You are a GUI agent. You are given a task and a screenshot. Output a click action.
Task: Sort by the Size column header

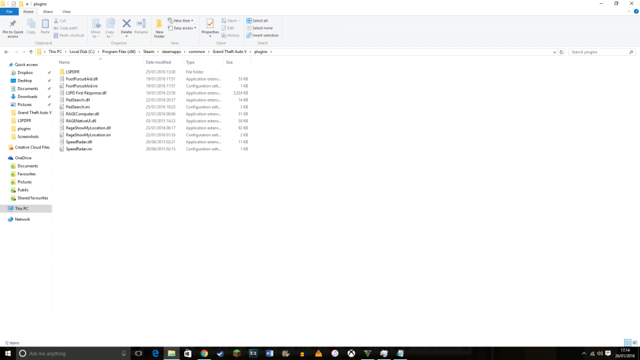pyautogui.click(x=237, y=63)
